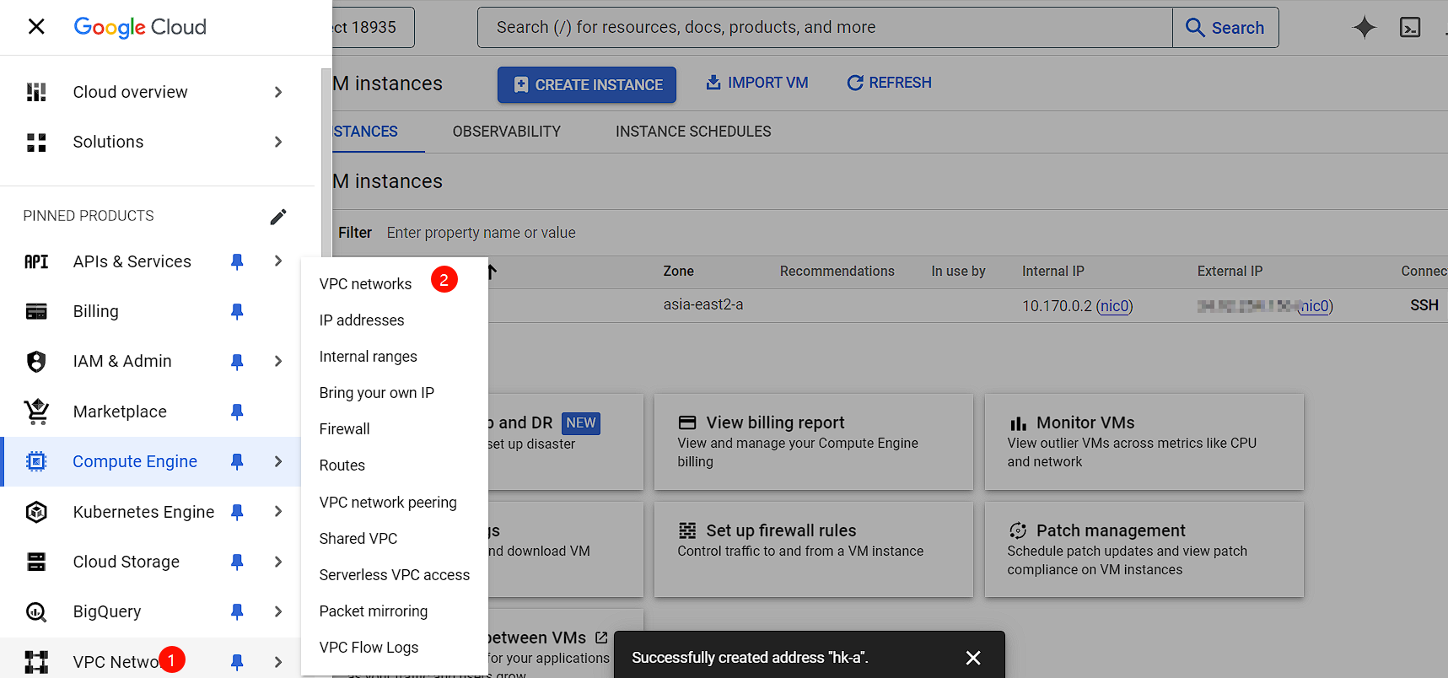Screen dimensions: 1448x678
Task: Unpin IAM & Admin
Action: tap(237, 361)
